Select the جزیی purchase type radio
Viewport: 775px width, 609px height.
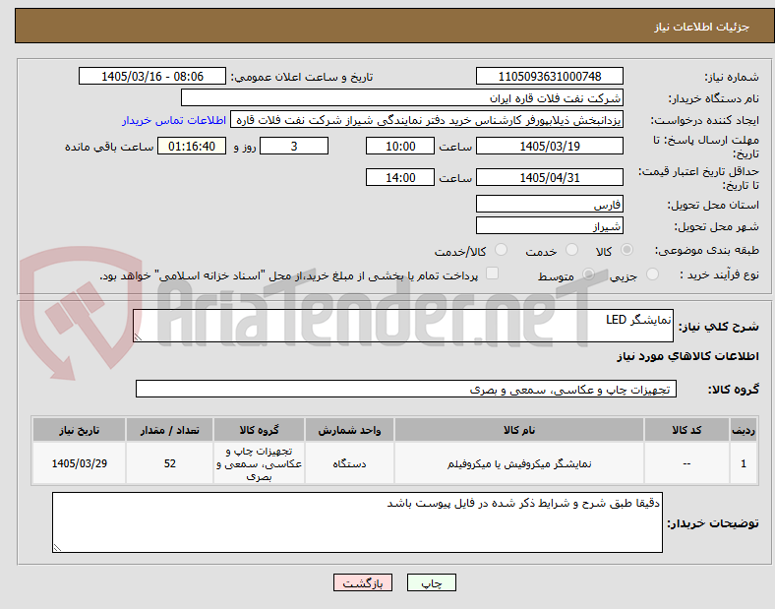pos(652,274)
